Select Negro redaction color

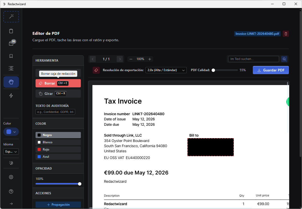click(x=58, y=135)
